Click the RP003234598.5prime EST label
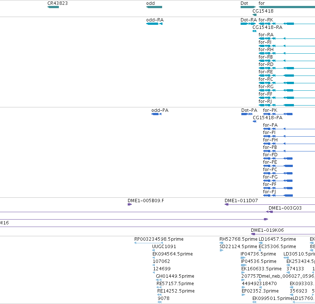Image resolution: width=315 pixels, height=304 pixels. pyautogui.click(x=159, y=239)
